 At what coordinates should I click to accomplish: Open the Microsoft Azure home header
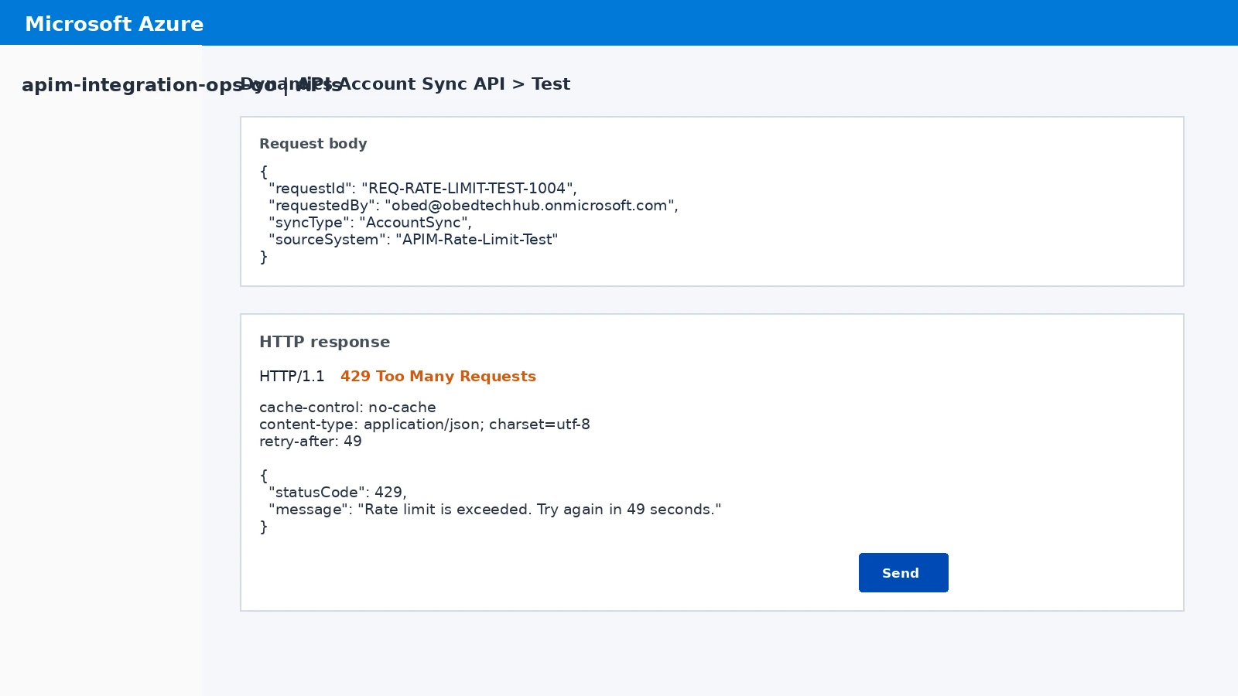[x=115, y=24]
